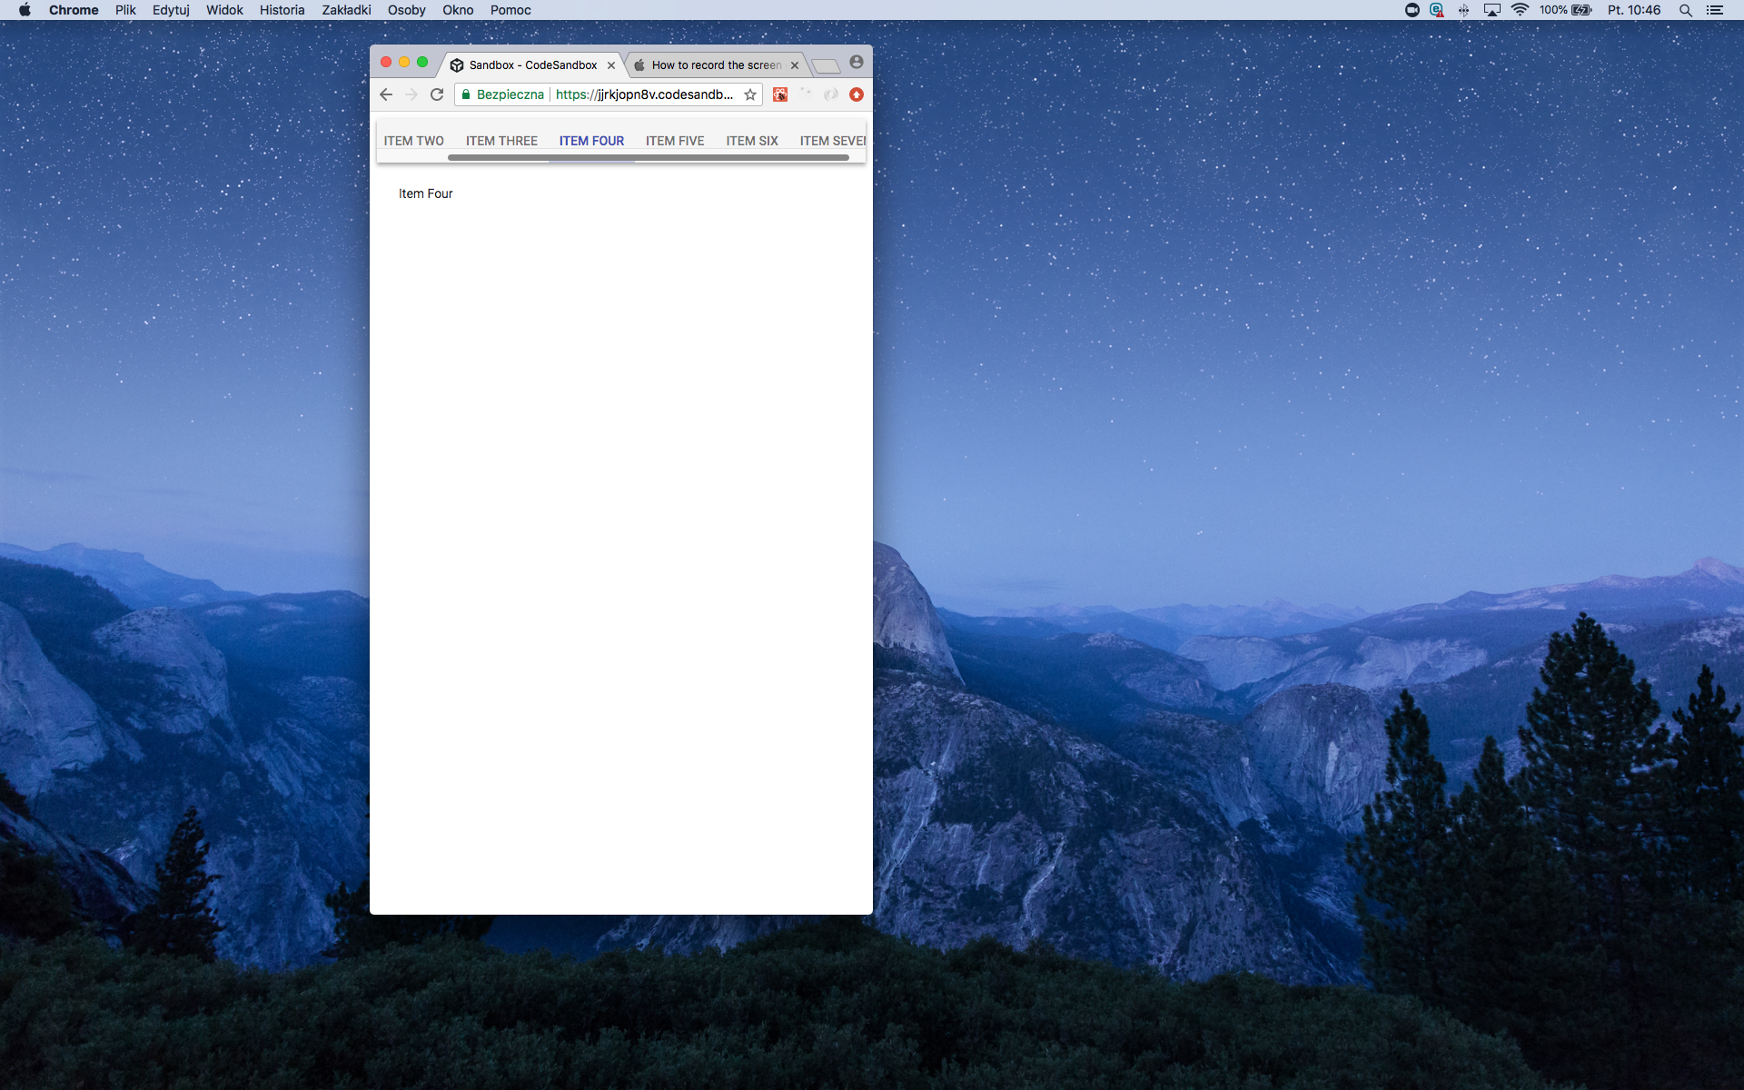This screenshot has width=1744, height=1090.
Task: Bookmark this page with the star icon
Action: [x=750, y=94]
